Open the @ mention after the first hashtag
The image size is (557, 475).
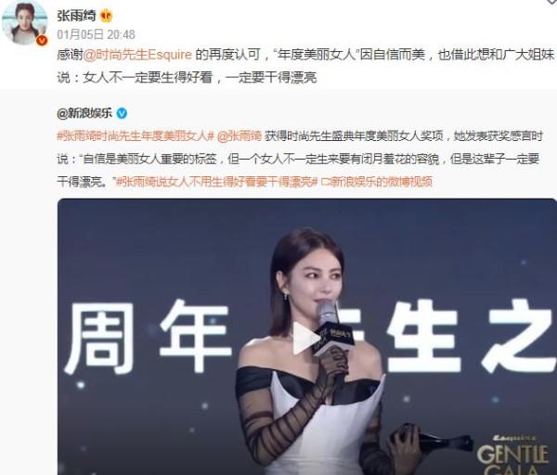click(240, 136)
